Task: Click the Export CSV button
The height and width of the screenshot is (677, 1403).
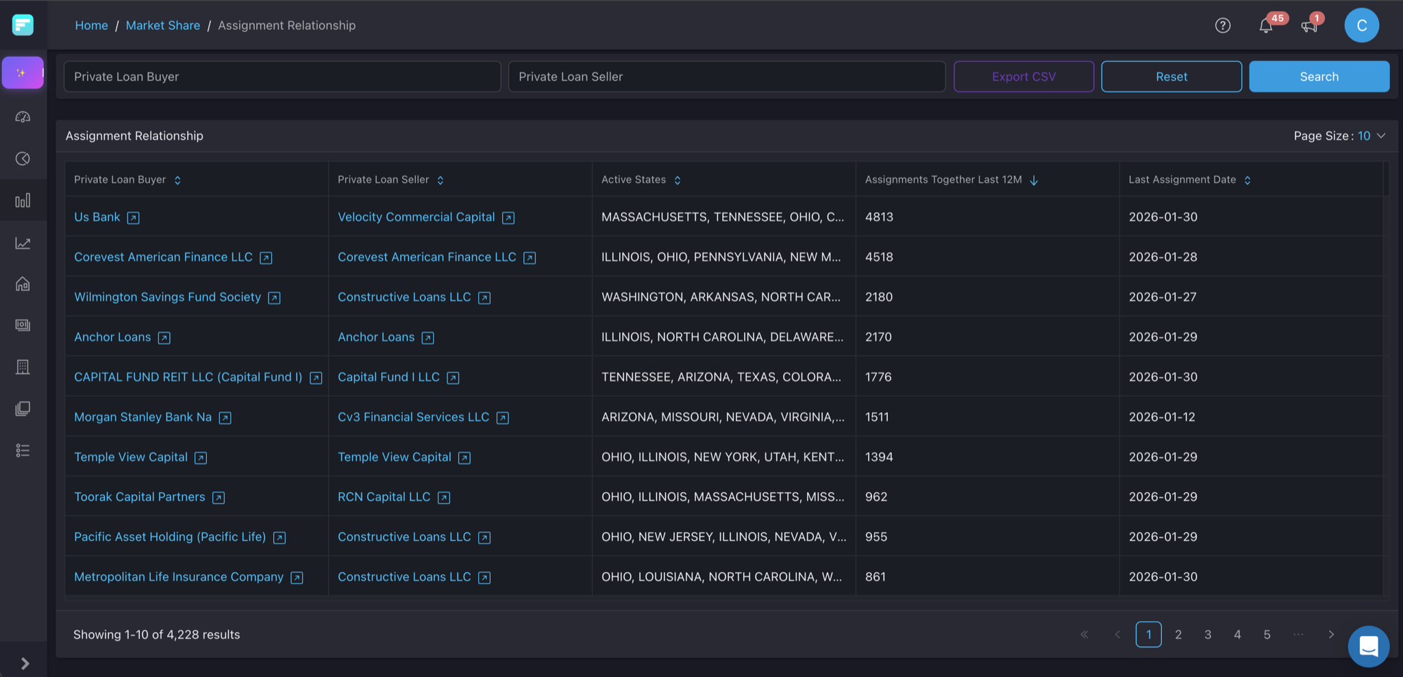Action: pyautogui.click(x=1023, y=77)
